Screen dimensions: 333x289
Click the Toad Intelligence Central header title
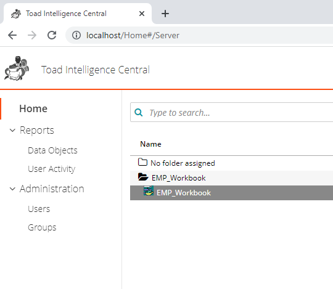coord(96,70)
